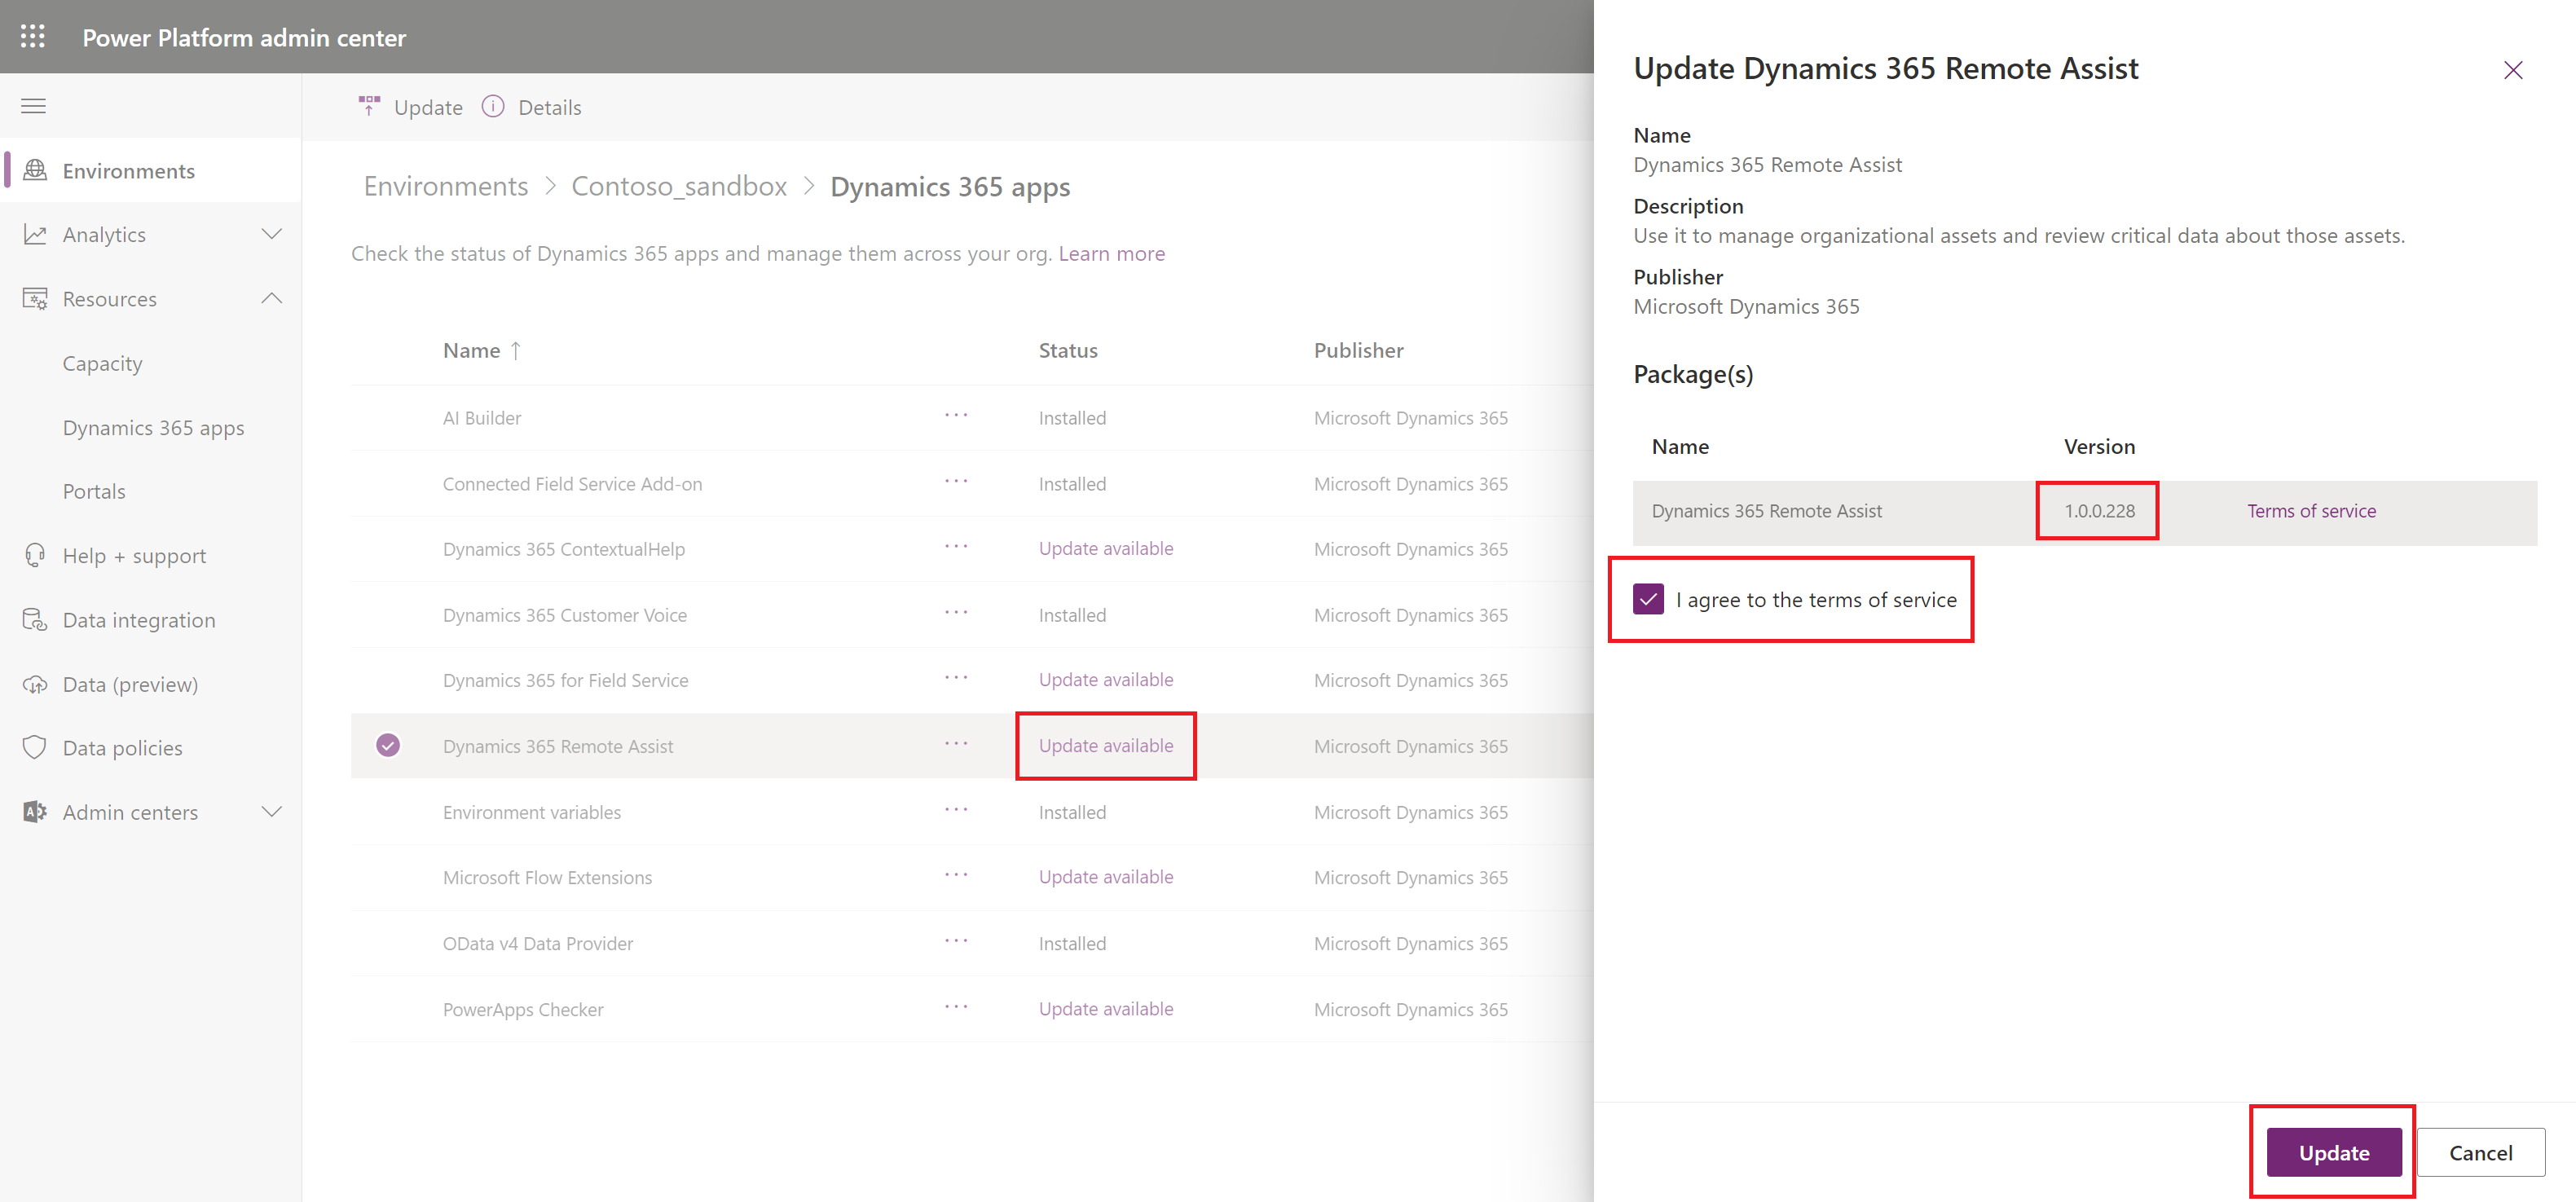Click the Update button to apply update
This screenshot has width=2576, height=1202.
click(2335, 1153)
